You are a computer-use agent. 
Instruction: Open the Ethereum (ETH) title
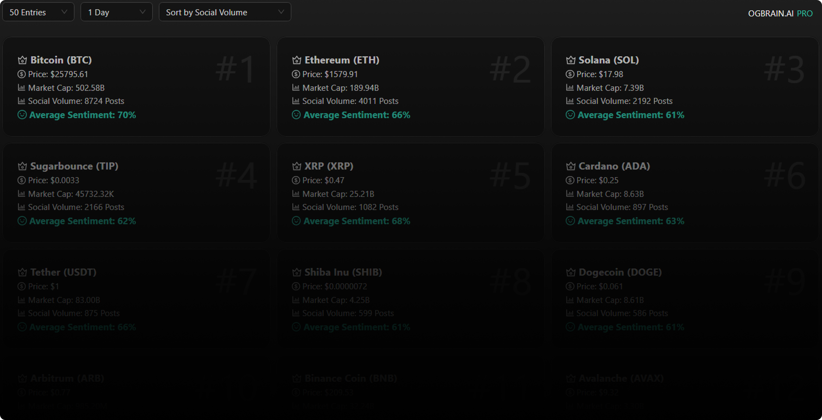[x=342, y=60]
